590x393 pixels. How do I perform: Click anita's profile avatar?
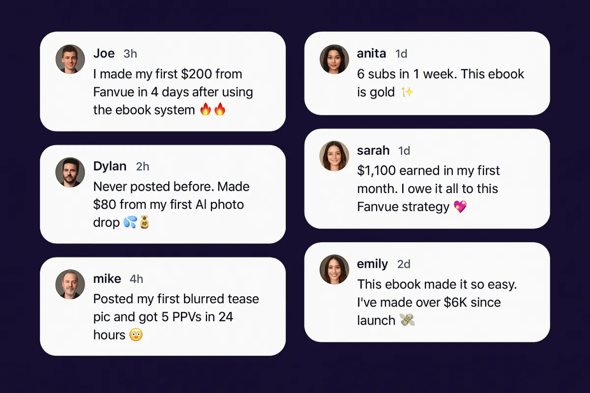[x=334, y=59]
